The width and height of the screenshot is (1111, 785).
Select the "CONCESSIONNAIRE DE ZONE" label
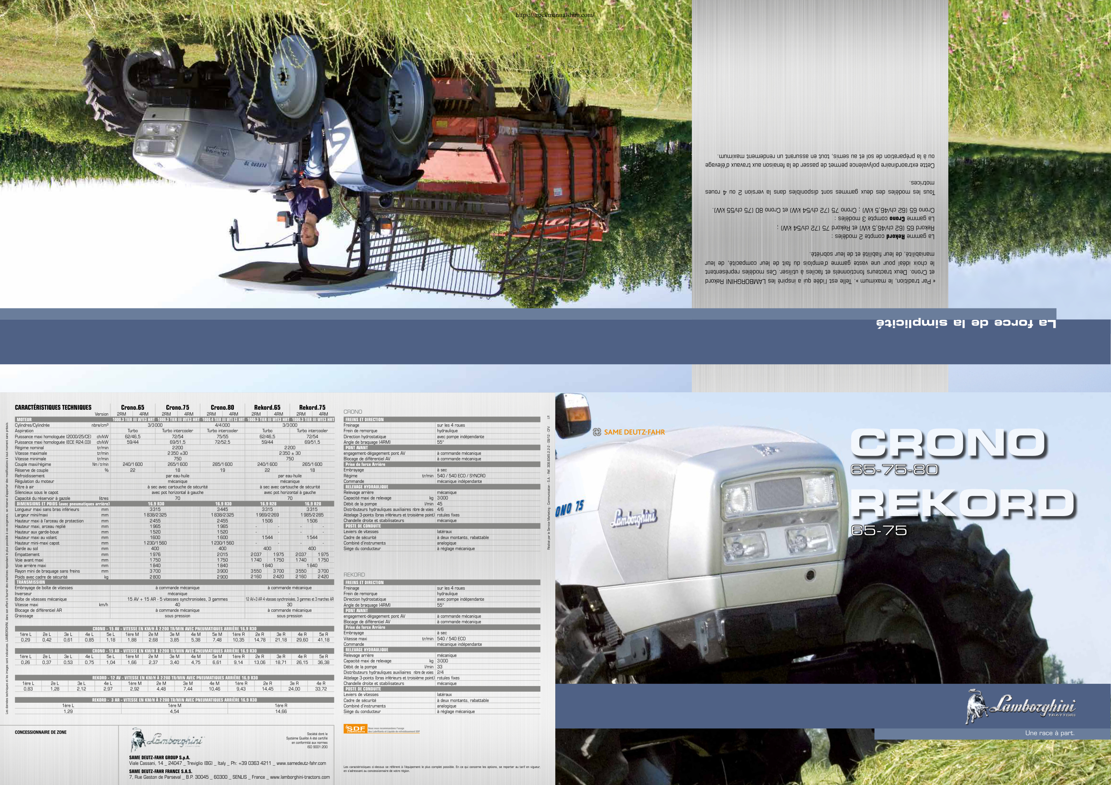[x=41, y=732]
